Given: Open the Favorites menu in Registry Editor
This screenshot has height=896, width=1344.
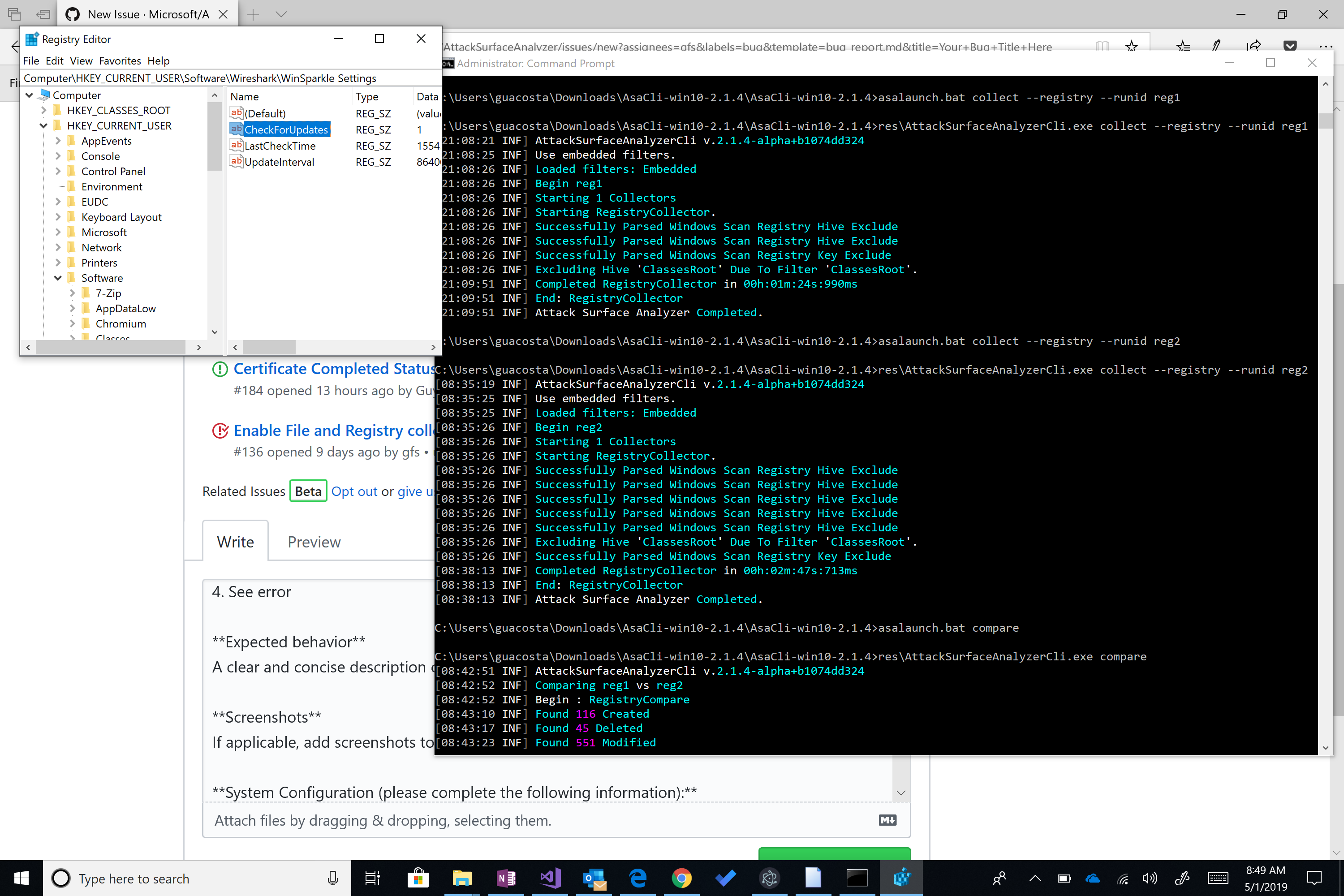Looking at the screenshot, I should 120,60.
